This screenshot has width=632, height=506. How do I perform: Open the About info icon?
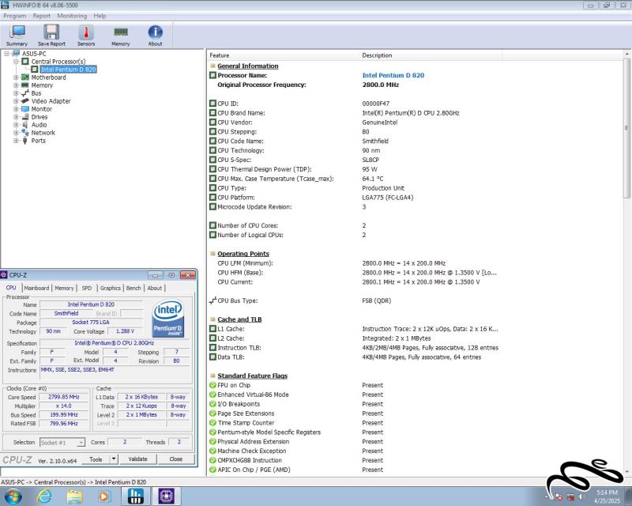coord(155,36)
